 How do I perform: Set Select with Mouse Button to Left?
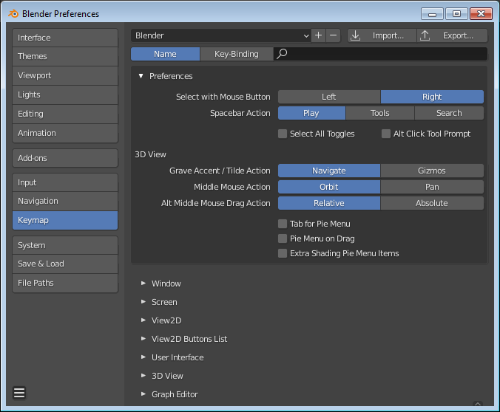(x=329, y=97)
